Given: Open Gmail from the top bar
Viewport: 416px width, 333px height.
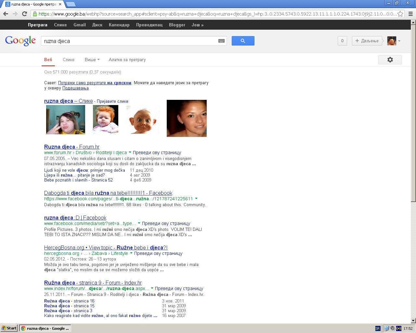Looking at the screenshot, I should 80,25.
